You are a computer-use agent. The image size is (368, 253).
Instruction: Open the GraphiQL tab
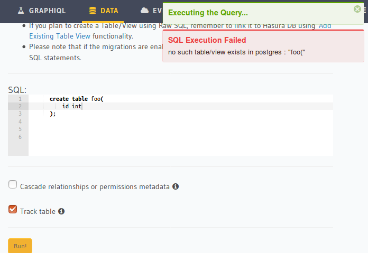coord(42,11)
